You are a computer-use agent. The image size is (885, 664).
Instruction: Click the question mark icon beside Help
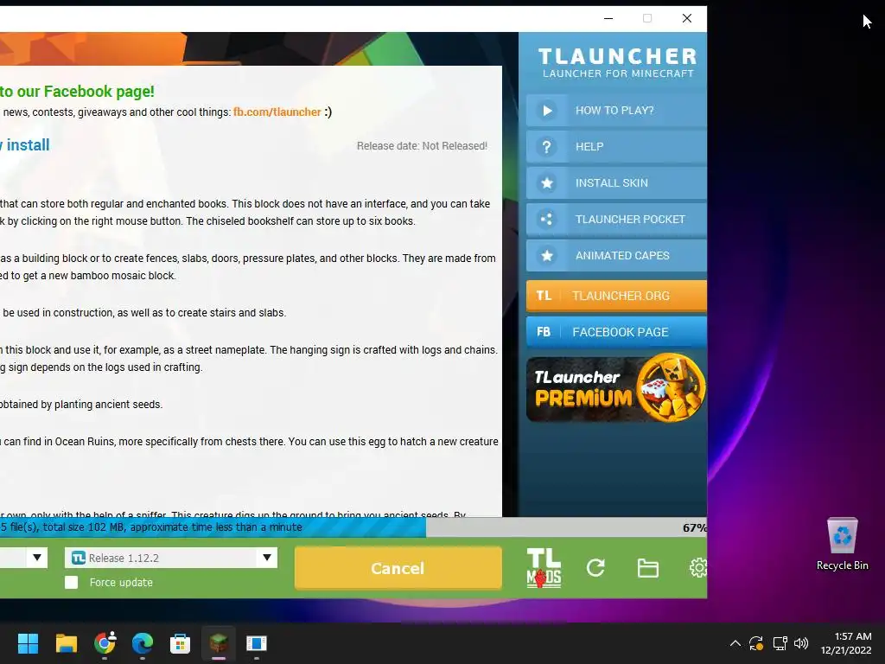pos(546,147)
